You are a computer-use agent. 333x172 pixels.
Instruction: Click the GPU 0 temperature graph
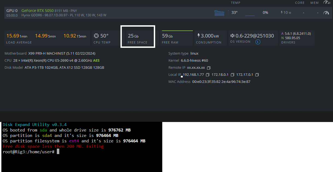[x=219, y=13]
